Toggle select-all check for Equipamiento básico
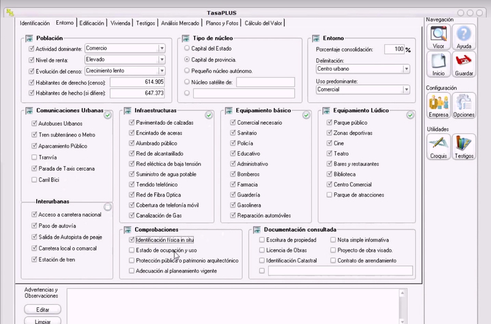Image resolution: width=491 pixels, height=324 pixels. tap(306, 116)
